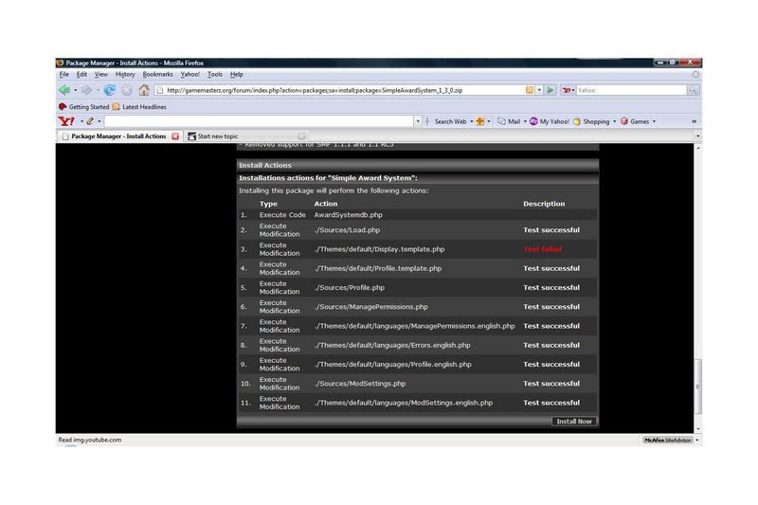Open the View menu

click(101, 75)
